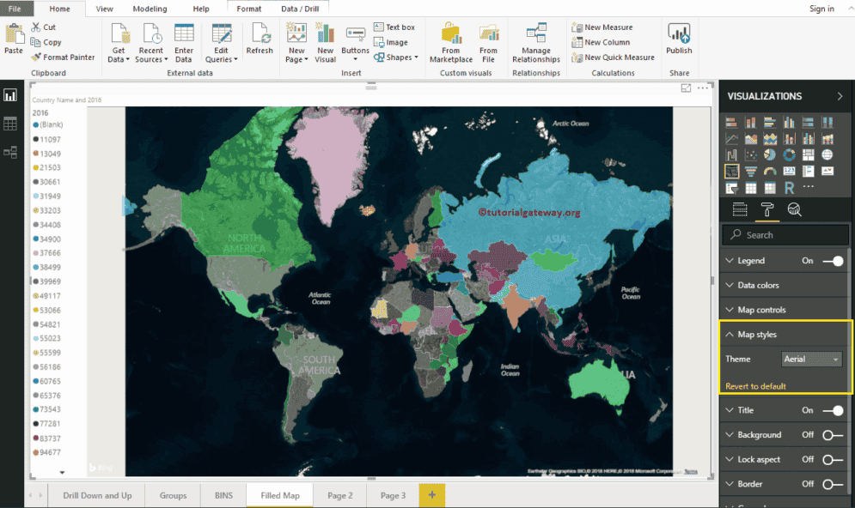This screenshot has width=855, height=508.
Task: Select the Donut chart visualization
Action: coord(790,154)
